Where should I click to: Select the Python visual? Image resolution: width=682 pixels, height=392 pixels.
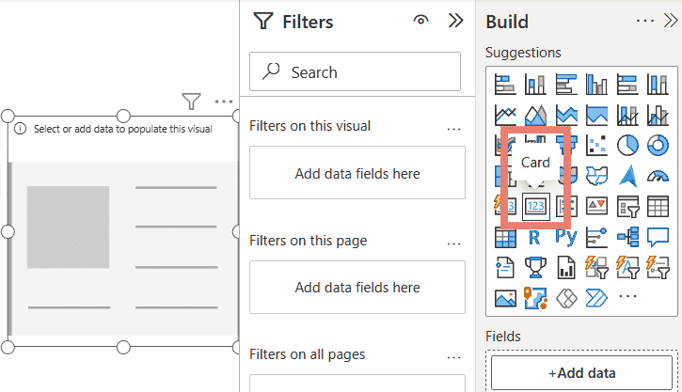[x=566, y=237]
